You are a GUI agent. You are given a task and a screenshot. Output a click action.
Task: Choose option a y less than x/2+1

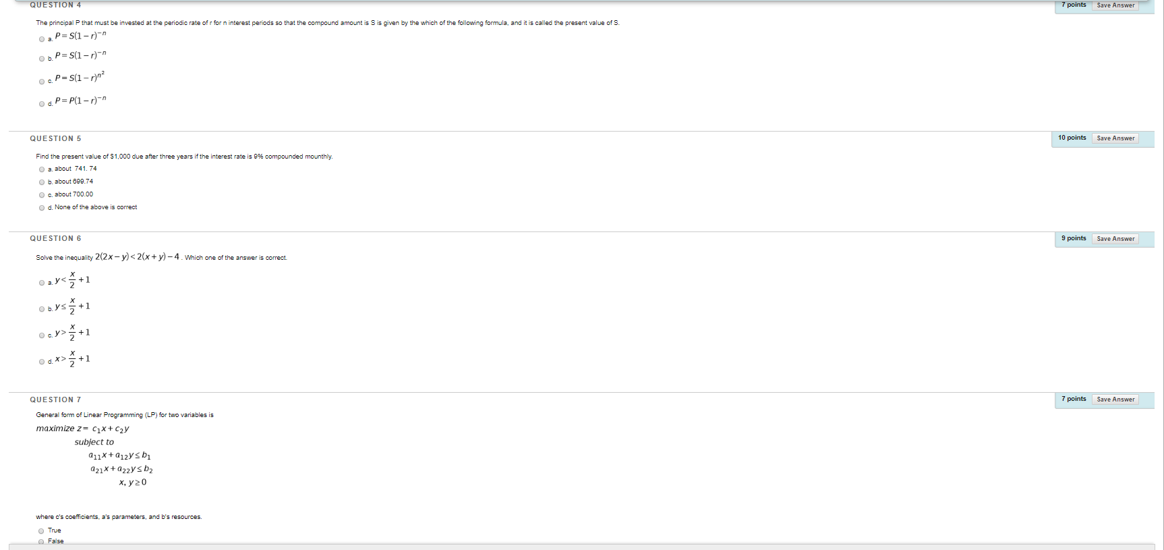pyautogui.click(x=42, y=283)
